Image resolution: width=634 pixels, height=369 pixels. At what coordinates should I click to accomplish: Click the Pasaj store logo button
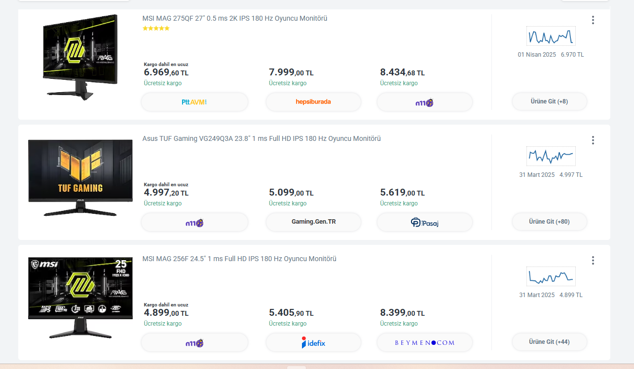tap(424, 222)
